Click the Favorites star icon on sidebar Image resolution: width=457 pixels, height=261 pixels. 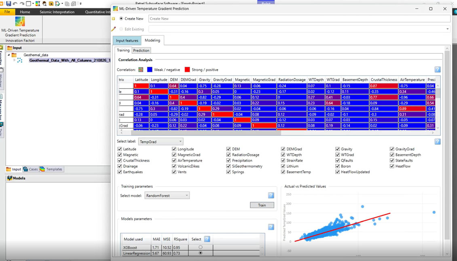2,48
